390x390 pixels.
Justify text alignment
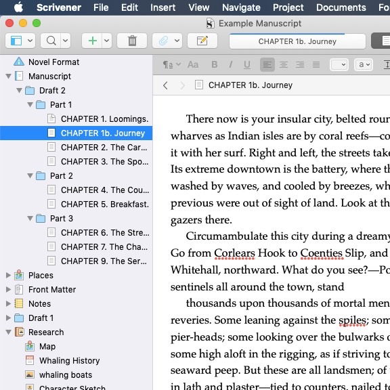[x=316, y=65]
